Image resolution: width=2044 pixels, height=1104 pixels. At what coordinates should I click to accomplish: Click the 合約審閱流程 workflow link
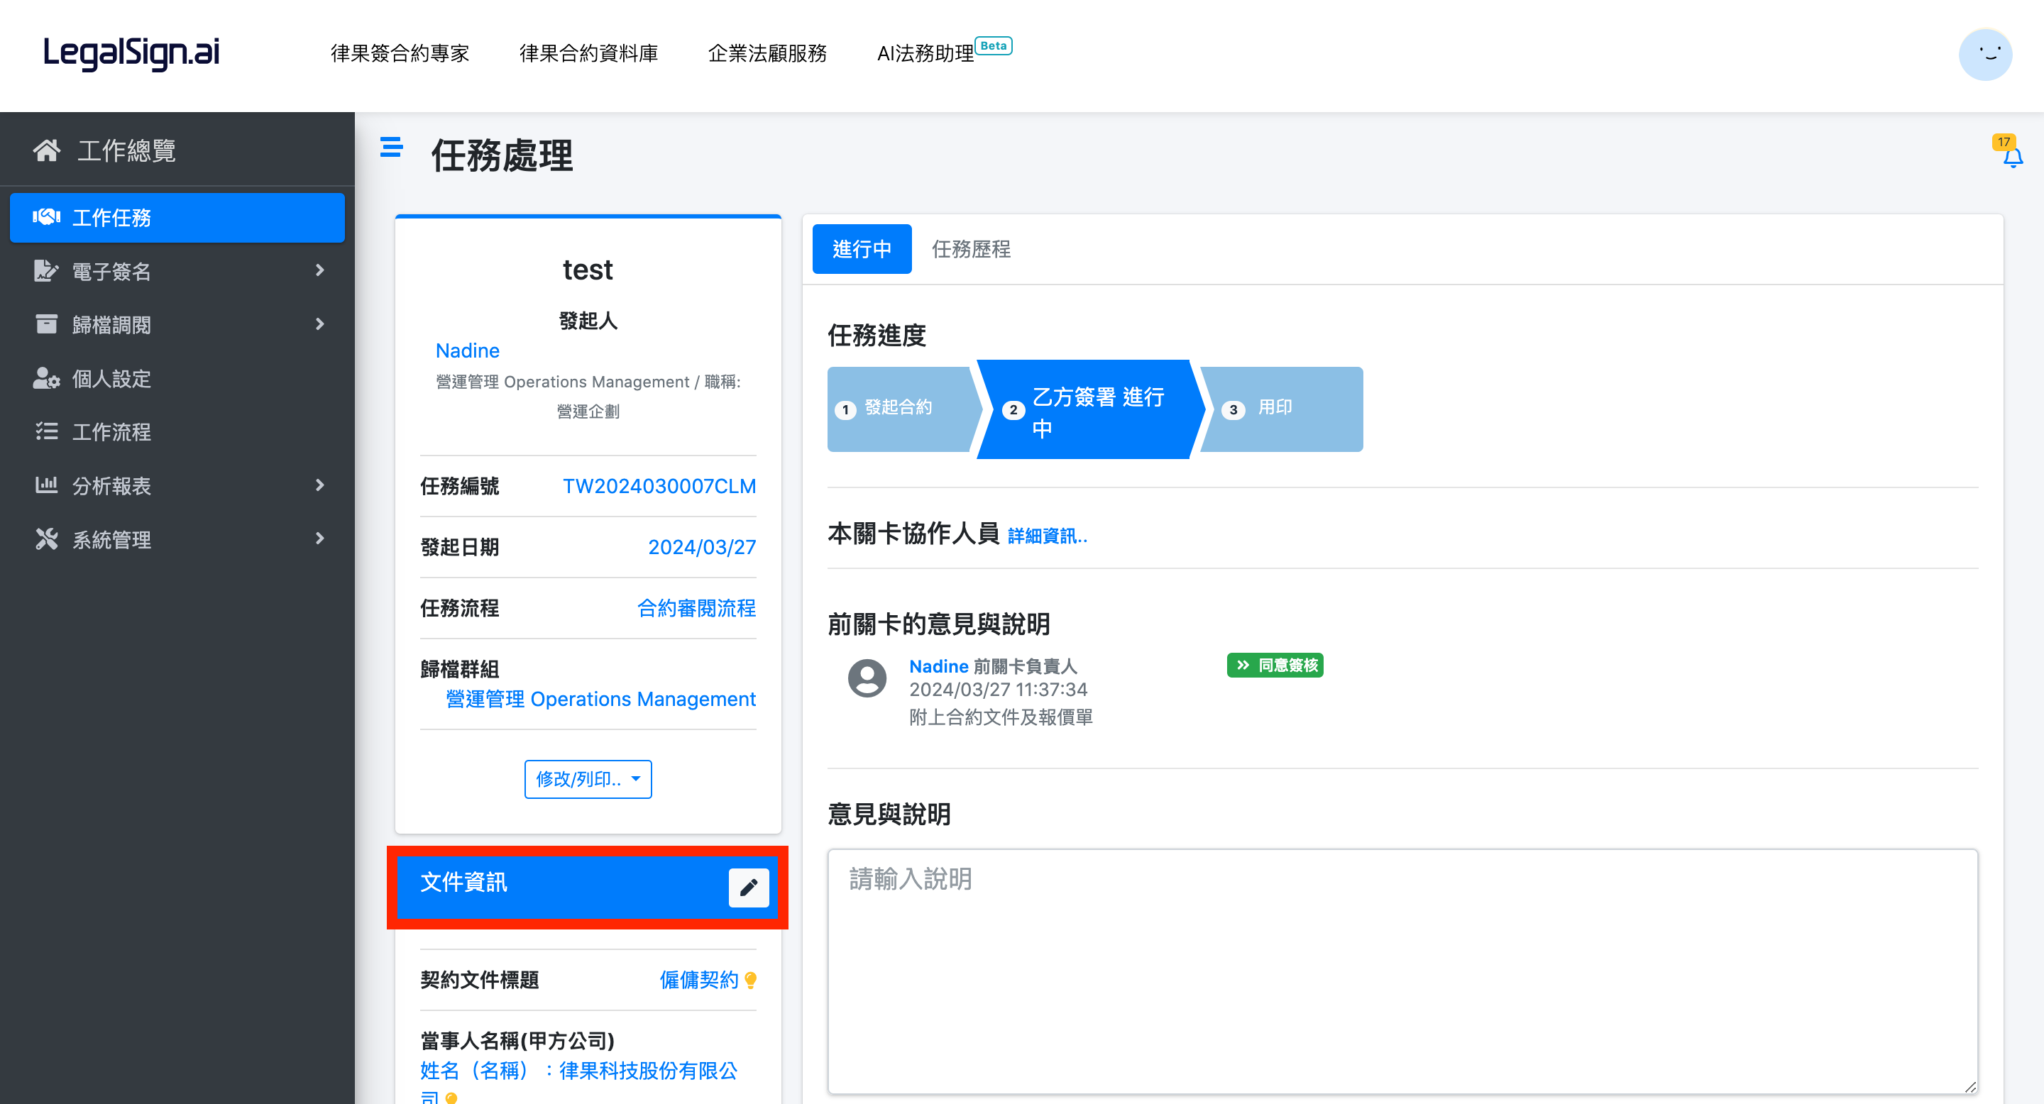point(696,607)
